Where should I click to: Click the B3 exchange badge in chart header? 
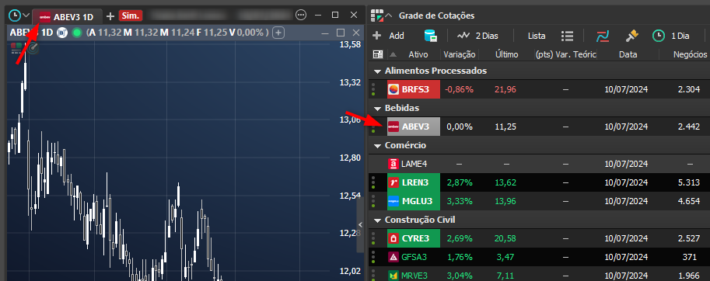pyautogui.click(x=62, y=33)
